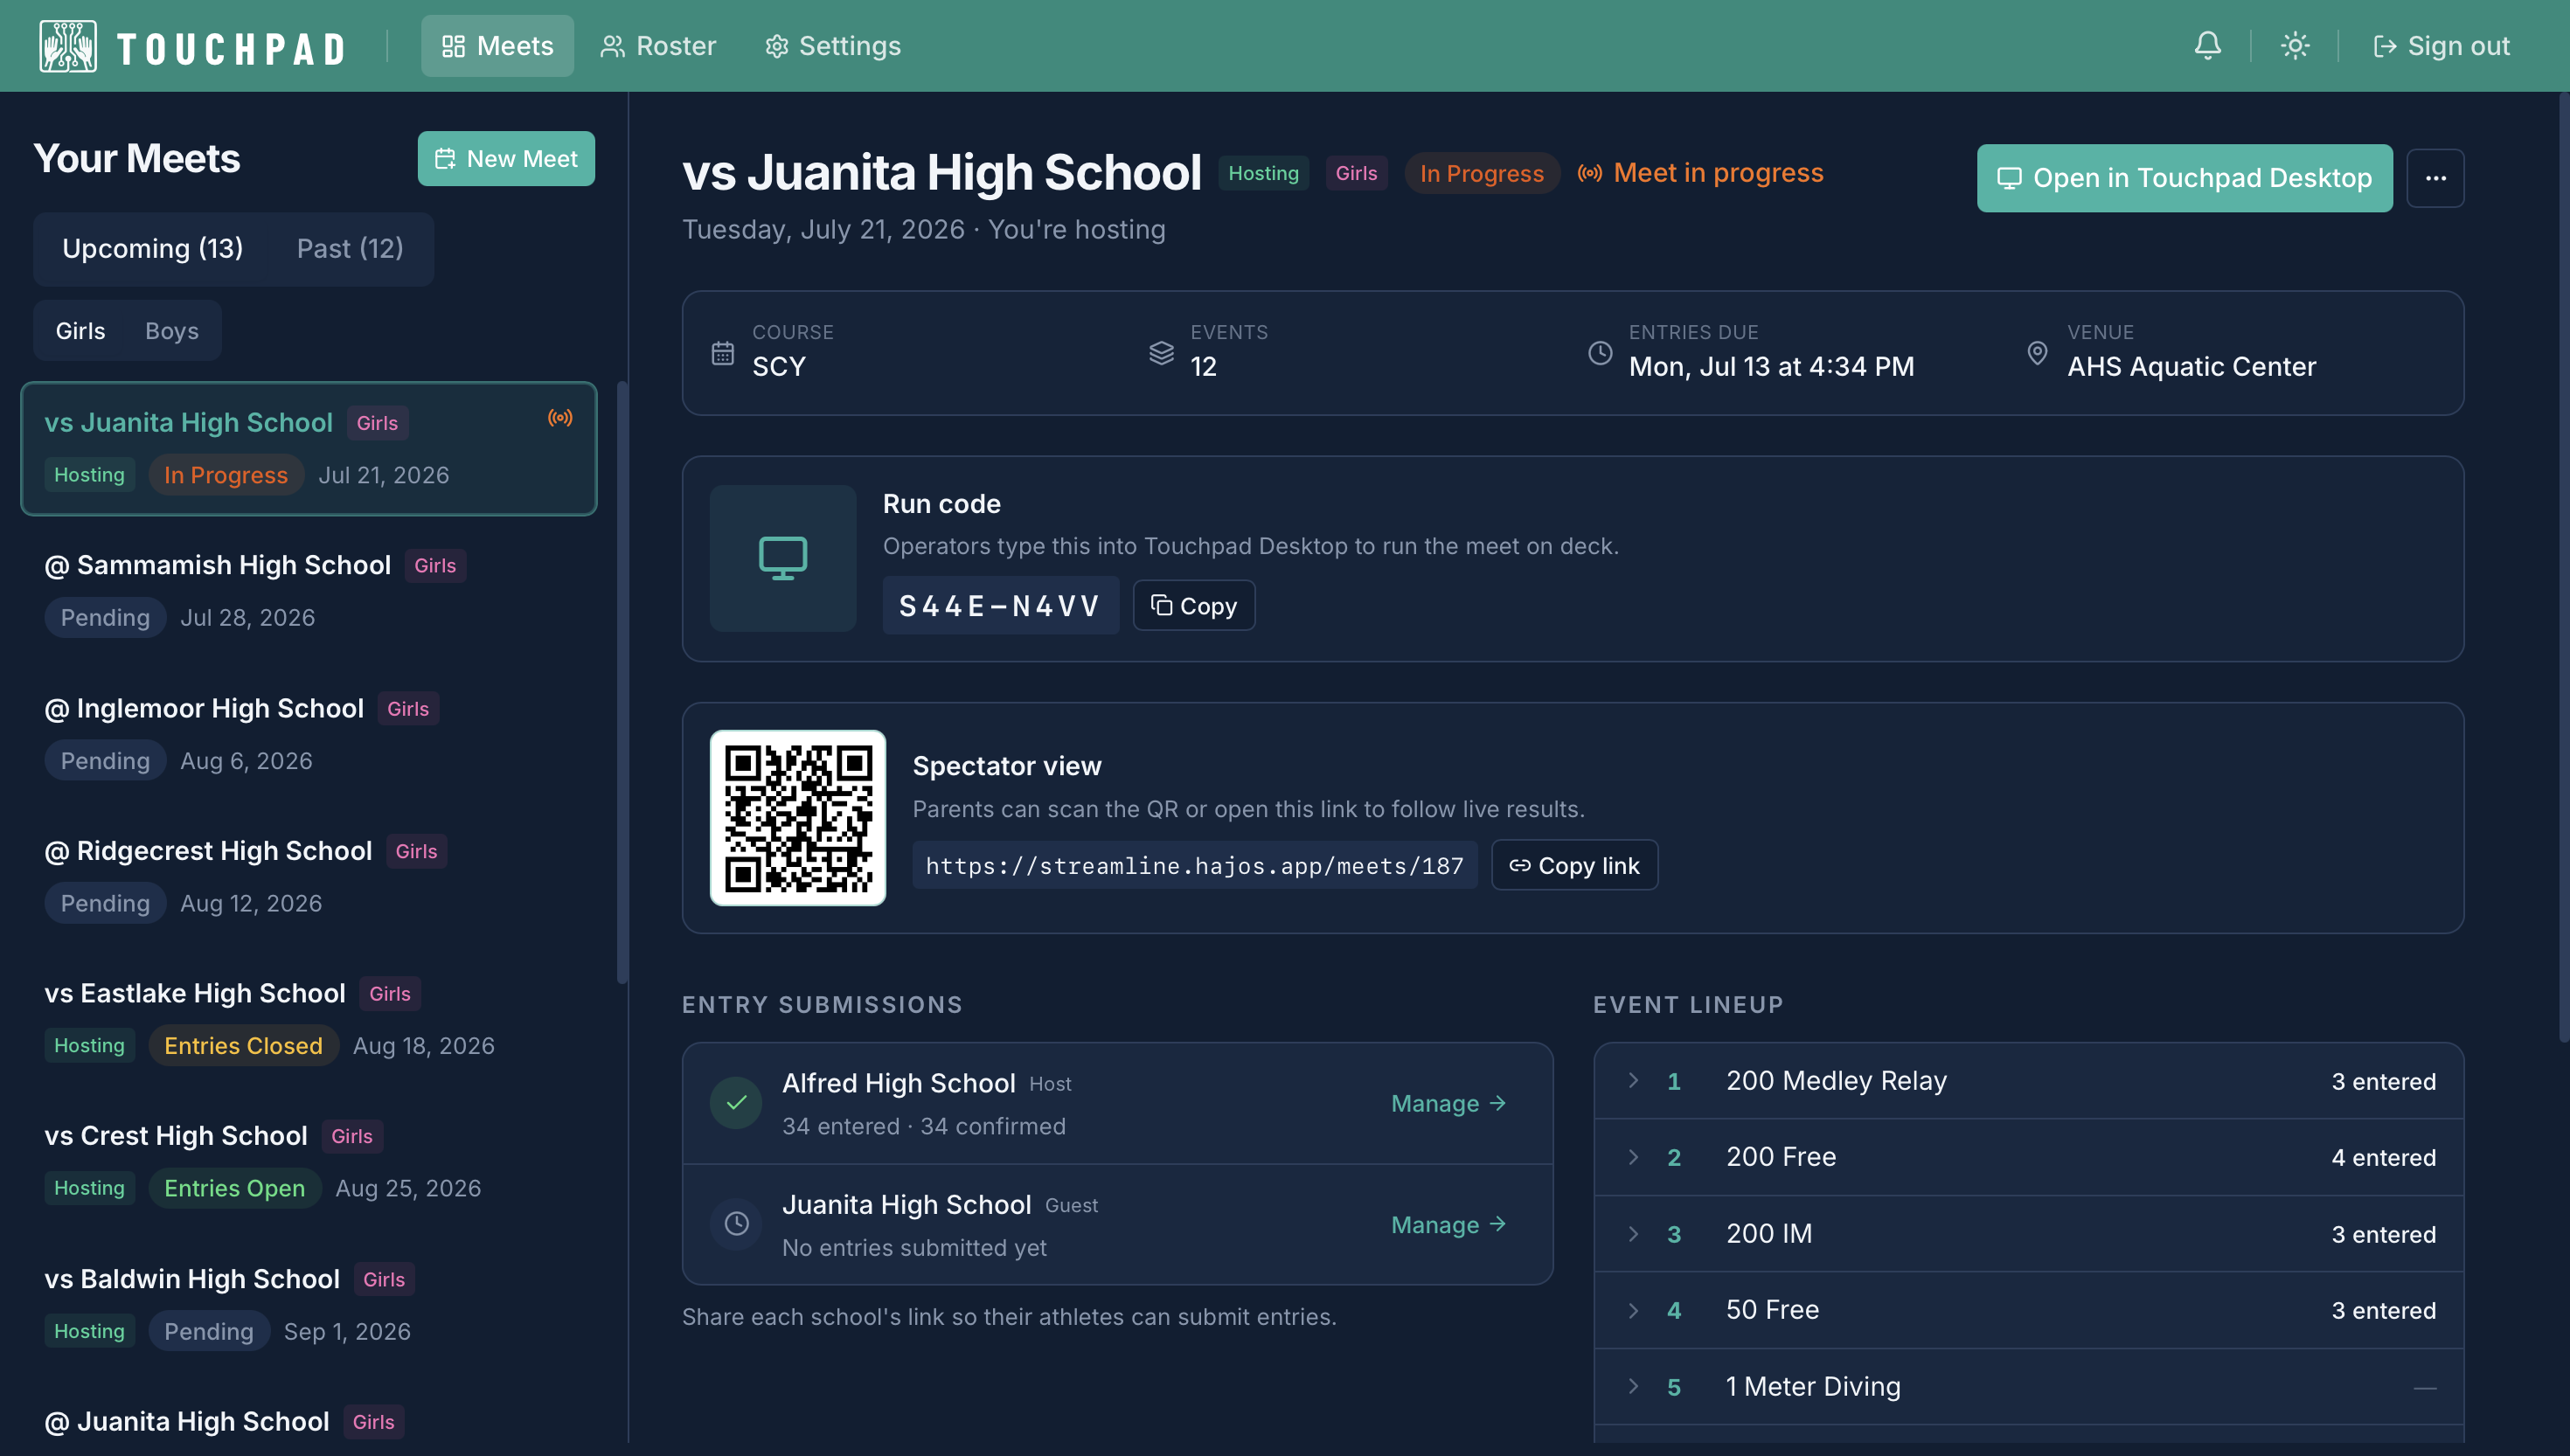This screenshot has width=2570, height=1456.
Task: Select the spectator URL text
Action: 1195,865
